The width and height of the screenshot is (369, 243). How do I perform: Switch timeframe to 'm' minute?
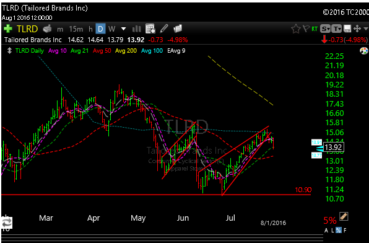pyautogui.click(x=60, y=29)
